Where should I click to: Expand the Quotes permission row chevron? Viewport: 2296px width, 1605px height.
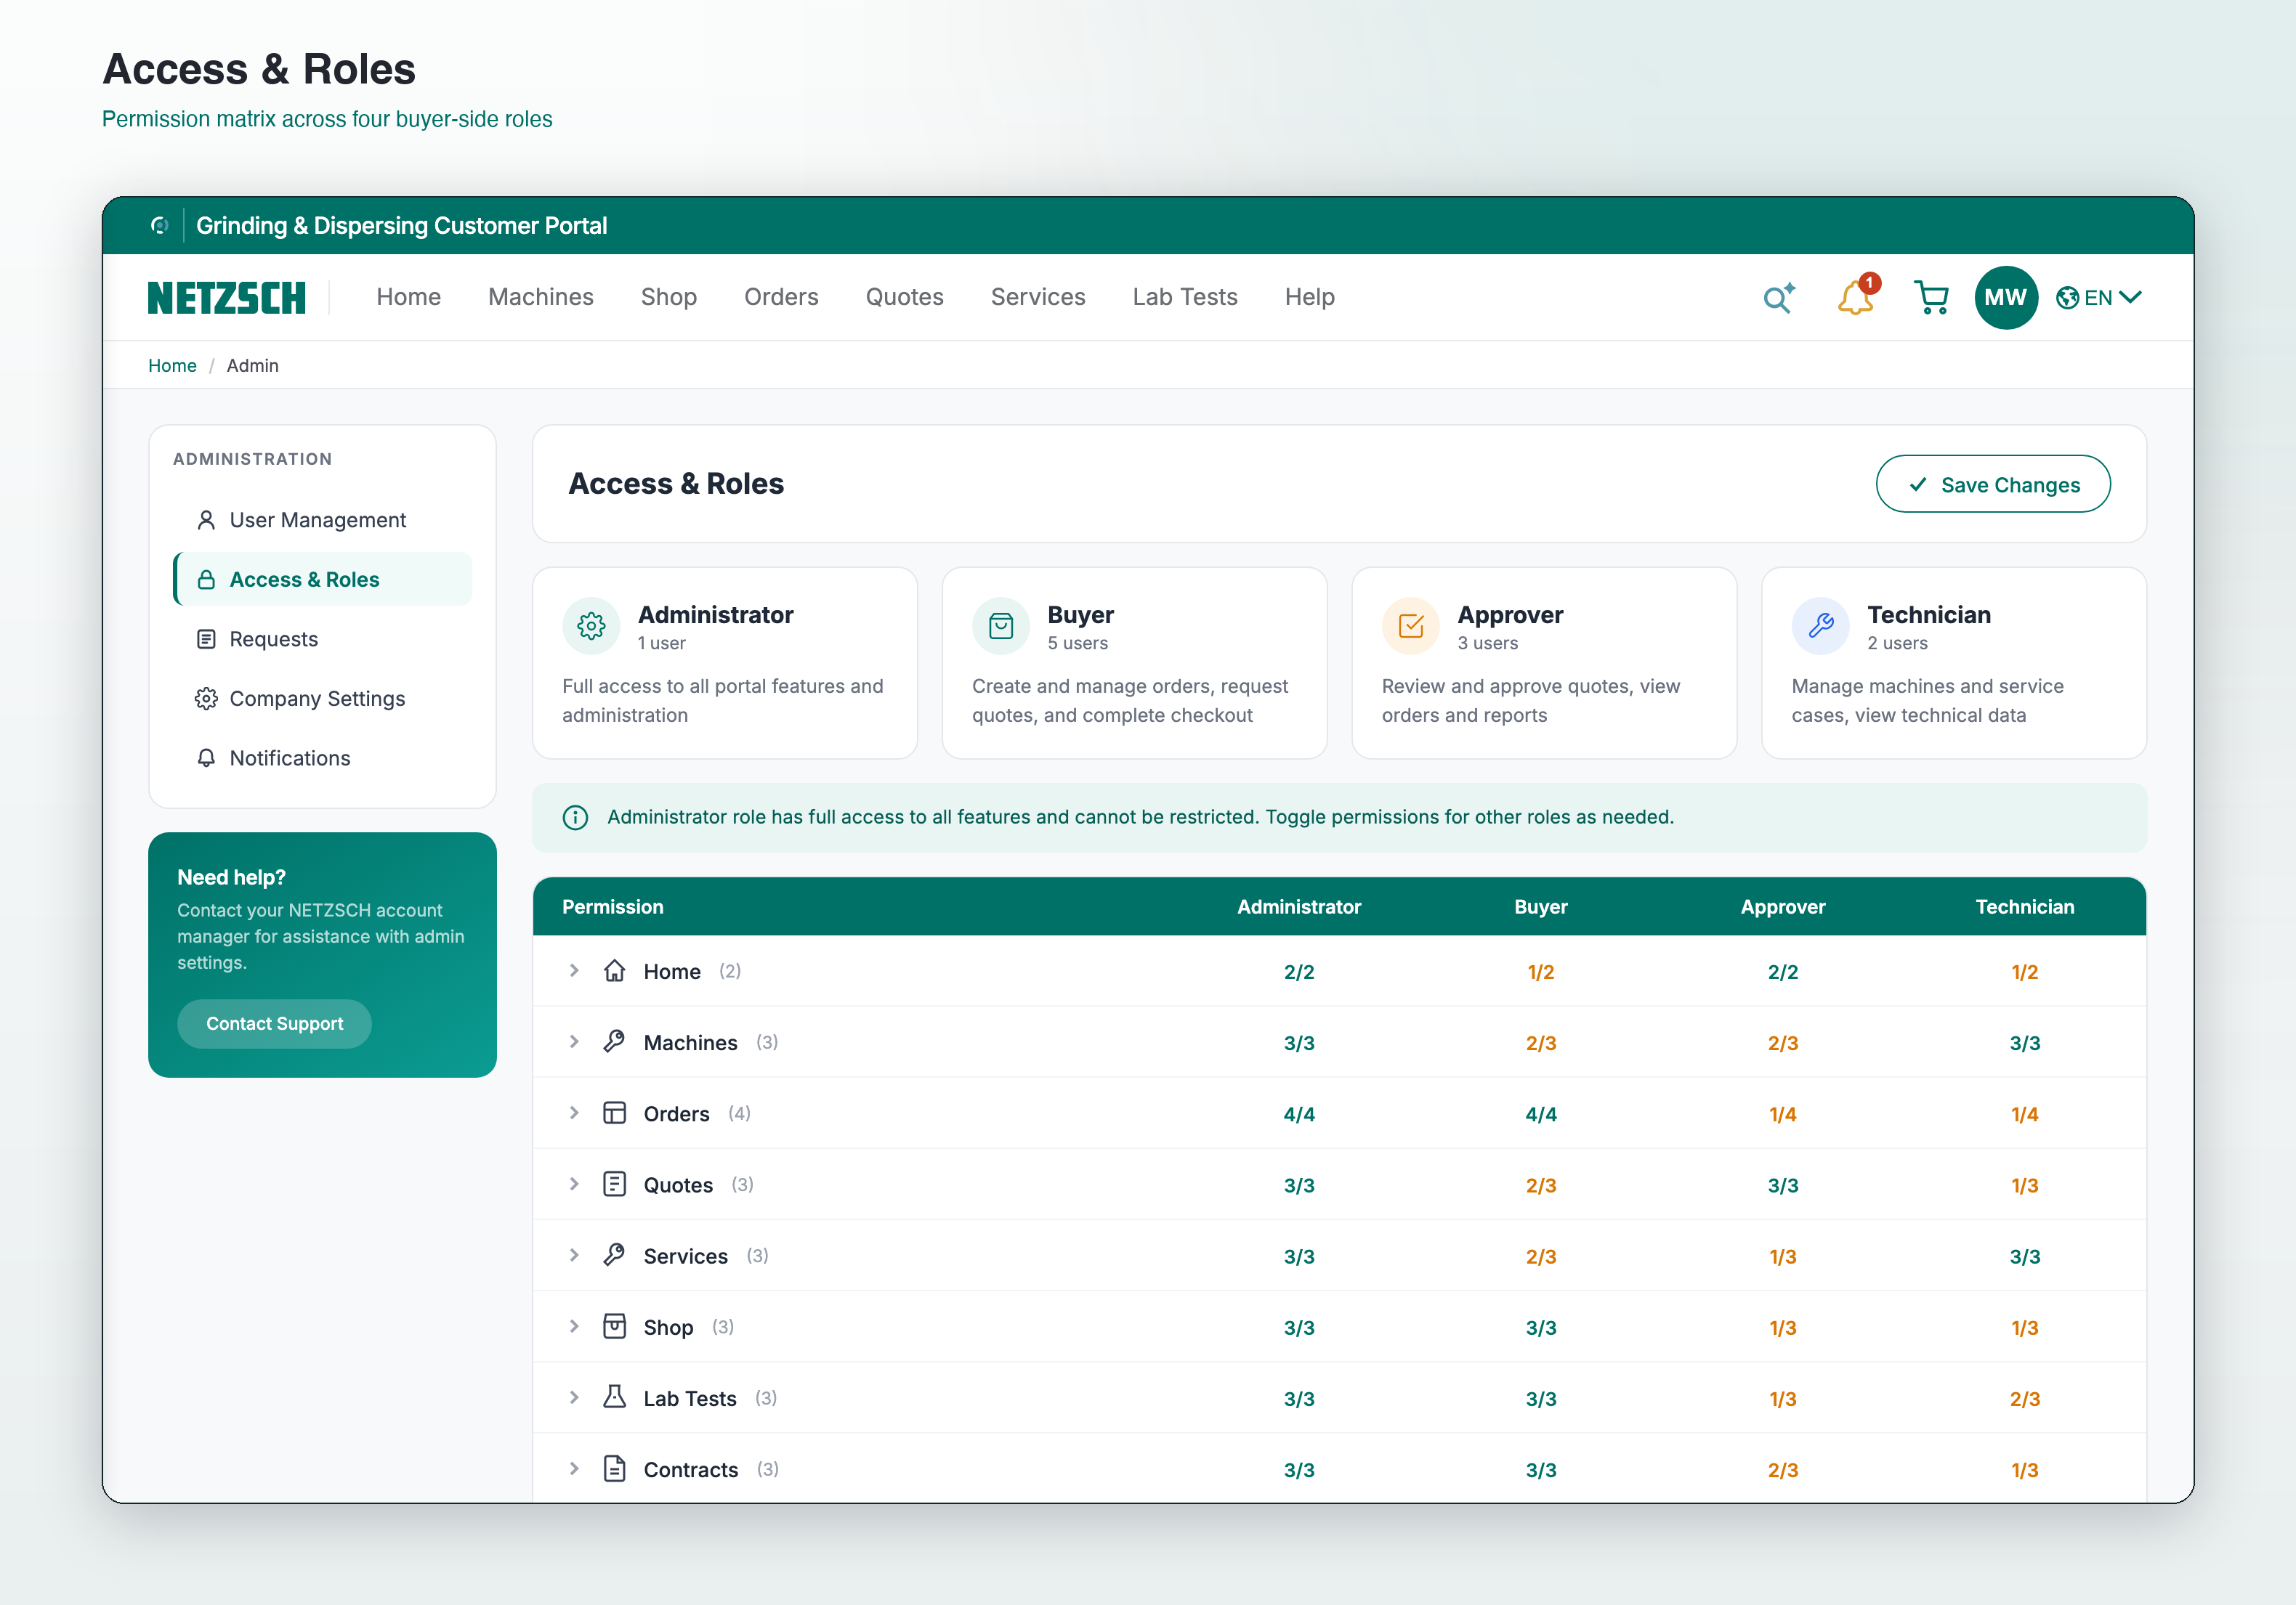[x=574, y=1185]
